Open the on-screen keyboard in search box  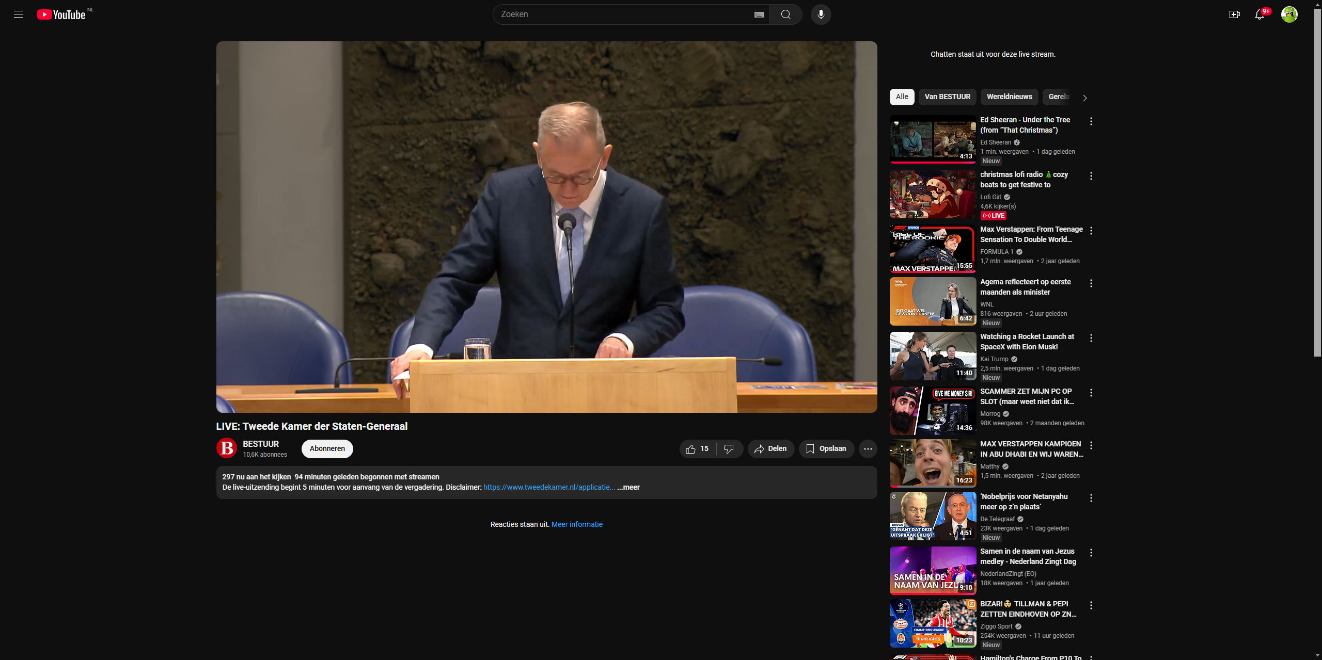(x=759, y=14)
